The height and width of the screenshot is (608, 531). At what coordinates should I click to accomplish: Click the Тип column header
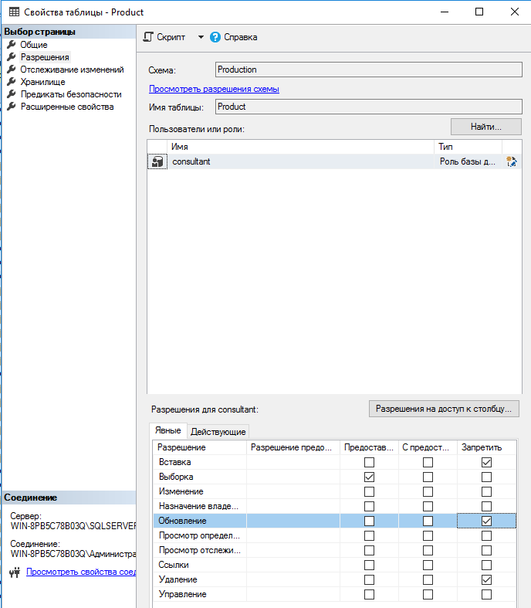pos(468,147)
